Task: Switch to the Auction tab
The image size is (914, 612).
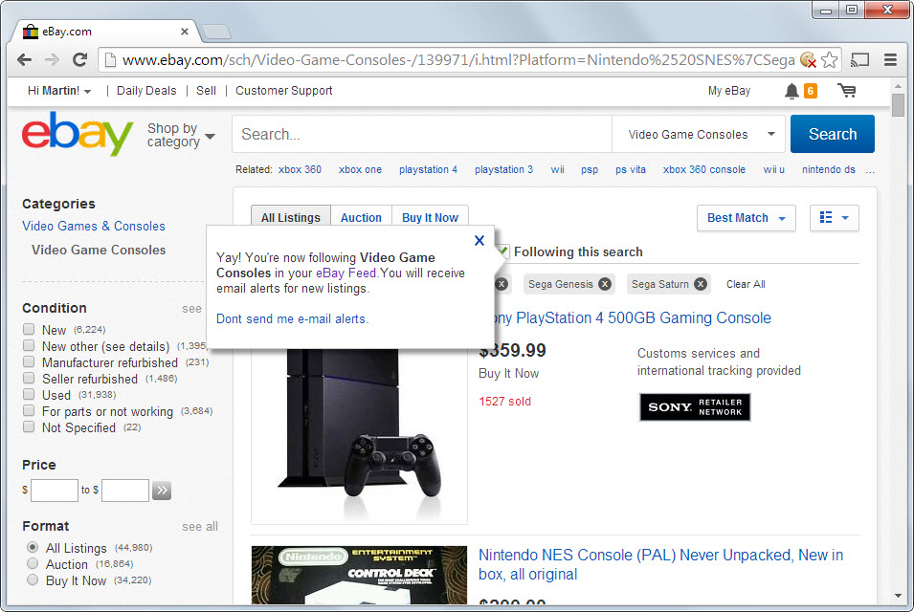Action: click(x=361, y=217)
